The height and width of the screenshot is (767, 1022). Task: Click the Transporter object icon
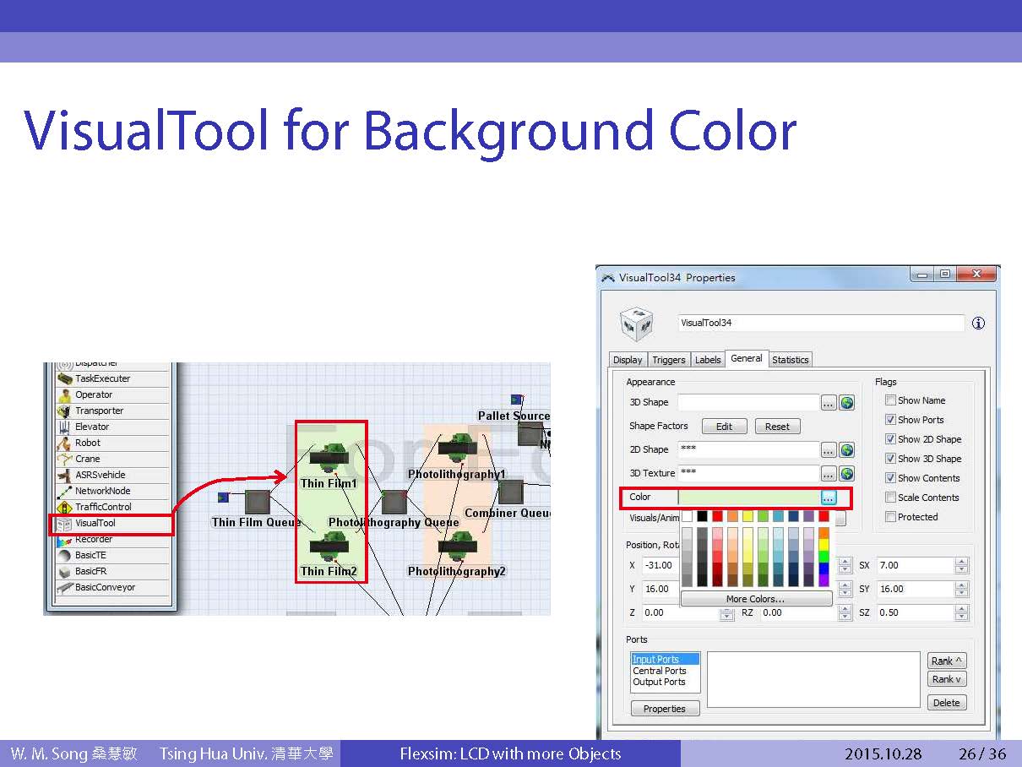point(64,411)
